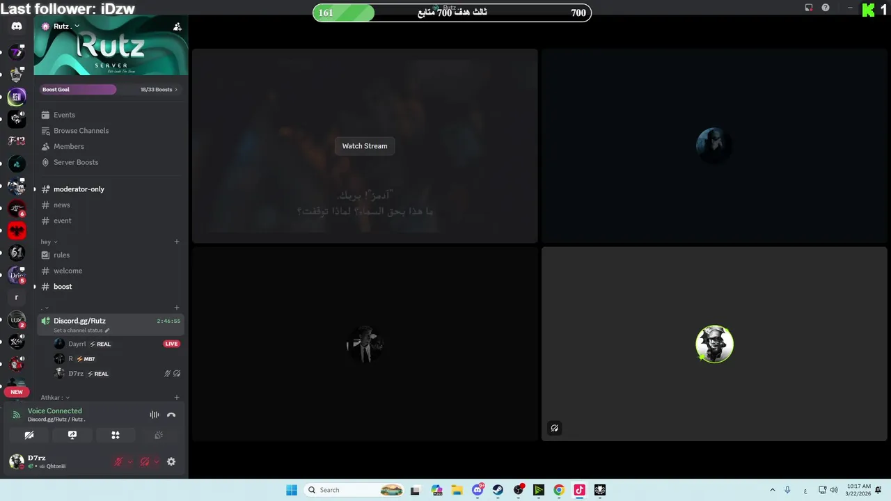Open Discord direct messages home icon
This screenshot has height=501, width=891.
[x=17, y=26]
